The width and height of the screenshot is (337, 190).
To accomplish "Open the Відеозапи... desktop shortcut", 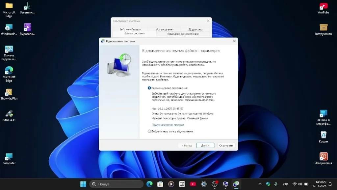I will [27, 30].
